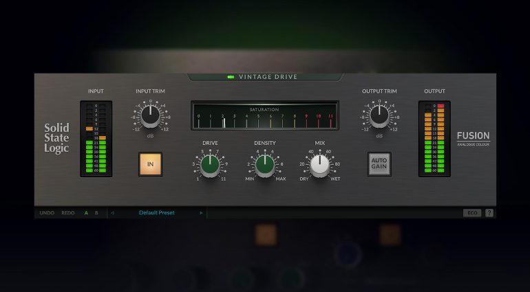The width and height of the screenshot is (530, 292).
Task: Switch to preset slot A
Action: (86, 213)
